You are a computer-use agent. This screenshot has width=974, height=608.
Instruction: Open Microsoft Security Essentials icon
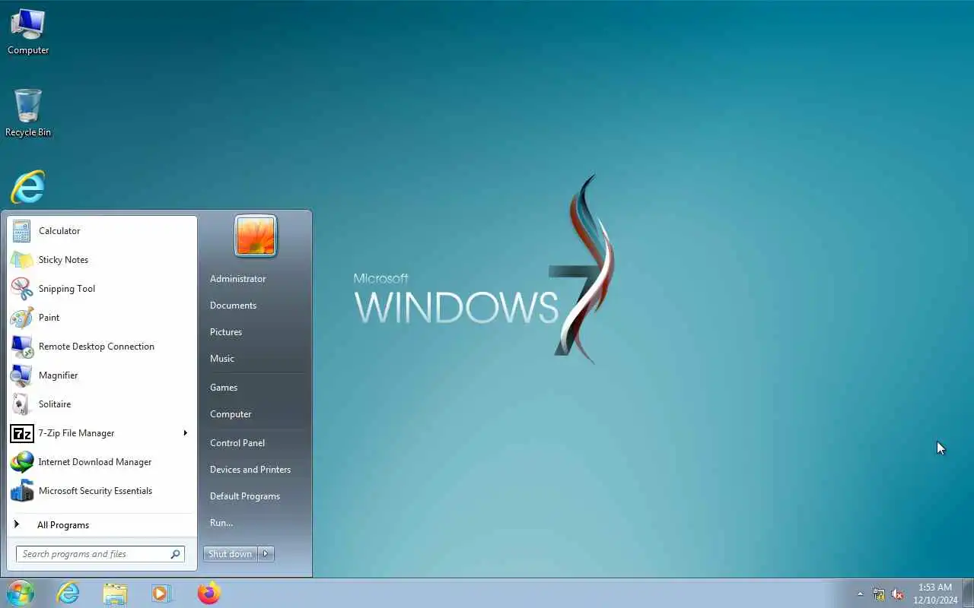tap(21, 491)
